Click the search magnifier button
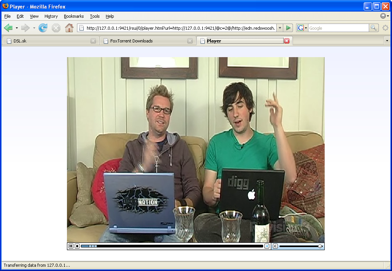This screenshot has width=392, height=271. click(373, 28)
